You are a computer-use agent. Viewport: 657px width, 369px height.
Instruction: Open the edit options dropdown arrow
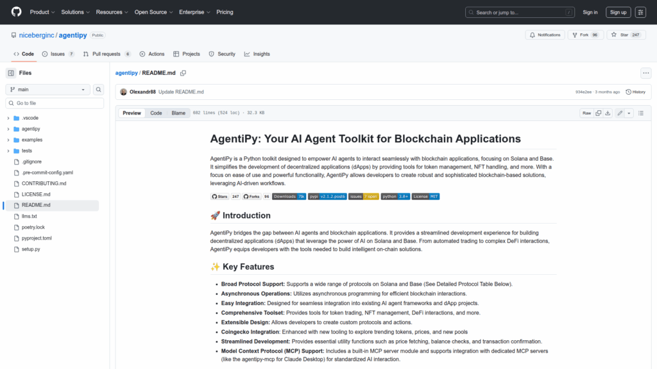pyautogui.click(x=629, y=113)
